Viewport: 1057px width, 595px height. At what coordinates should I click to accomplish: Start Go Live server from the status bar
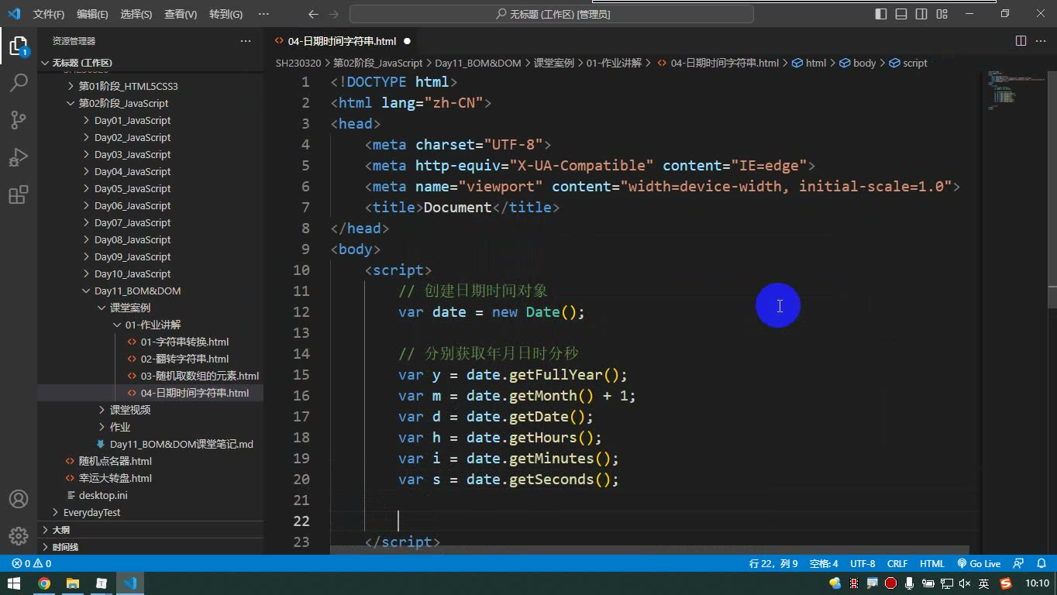[979, 563]
